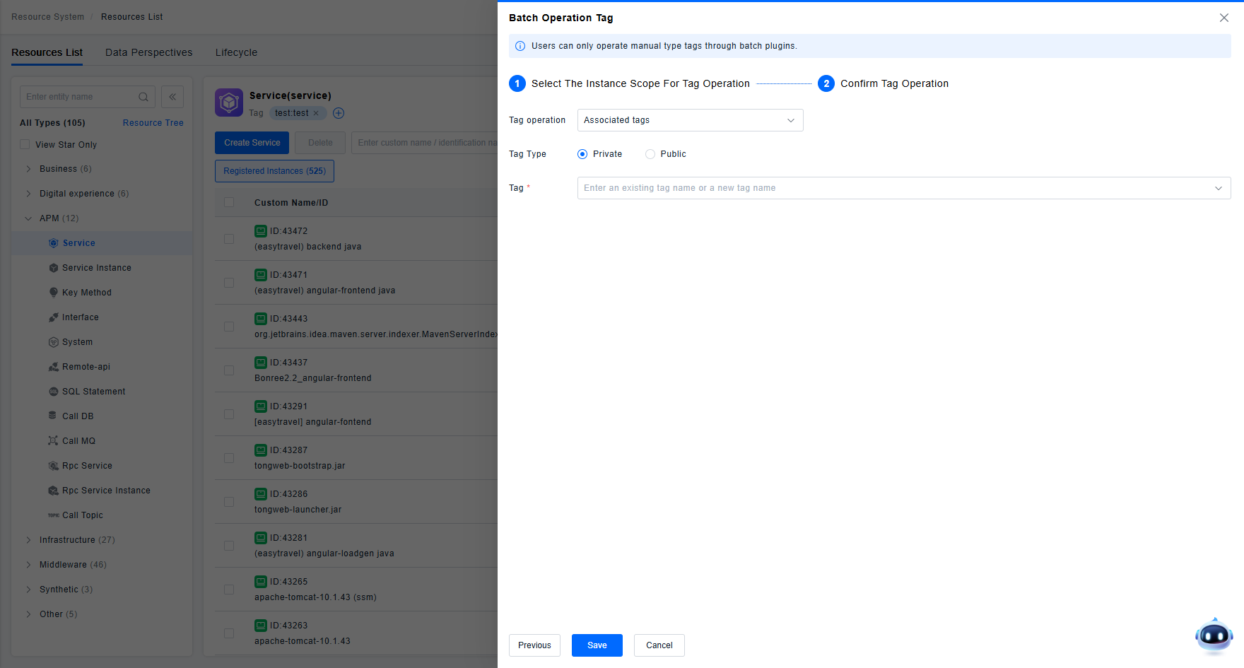
Task: Switch to the Data Perspectives tab
Action: click(148, 52)
